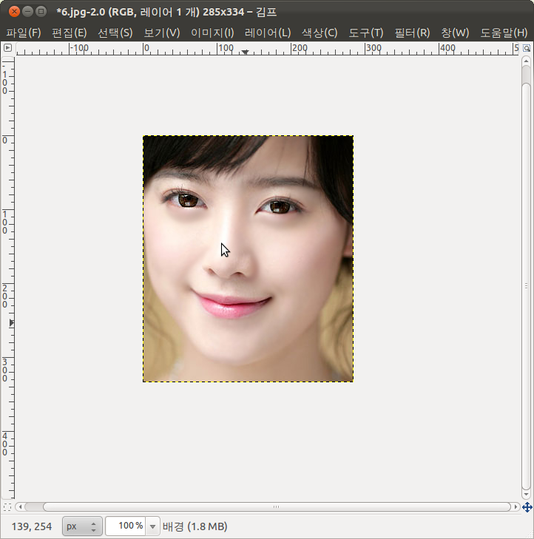The height and width of the screenshot is (539, 534).
Task: Click the horizontal scrollbar thumb
Action: coord(277,506)
